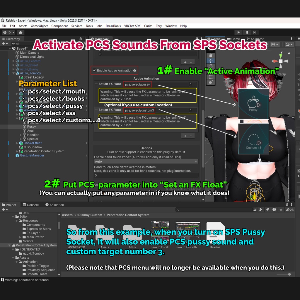This screenshot has width=300, height=300.
Task: Click the status bar warning icon
Action: pyautogui.click(x=2, y=280)
